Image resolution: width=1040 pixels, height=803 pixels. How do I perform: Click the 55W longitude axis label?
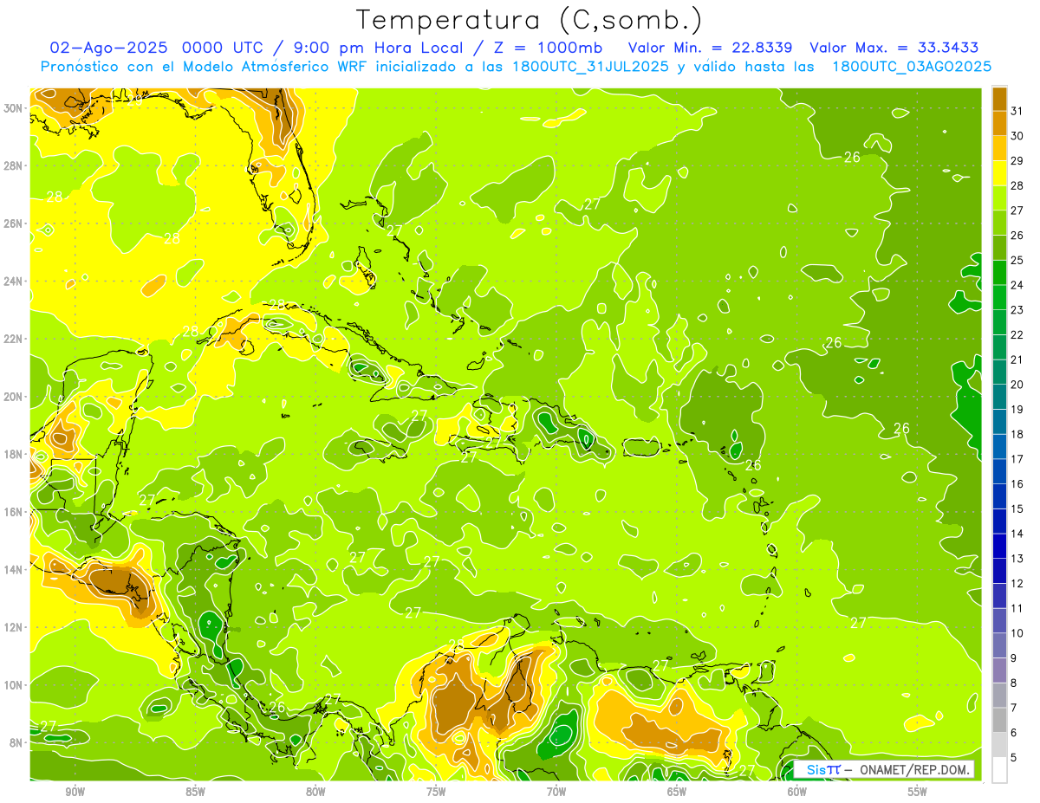(918, 792)
